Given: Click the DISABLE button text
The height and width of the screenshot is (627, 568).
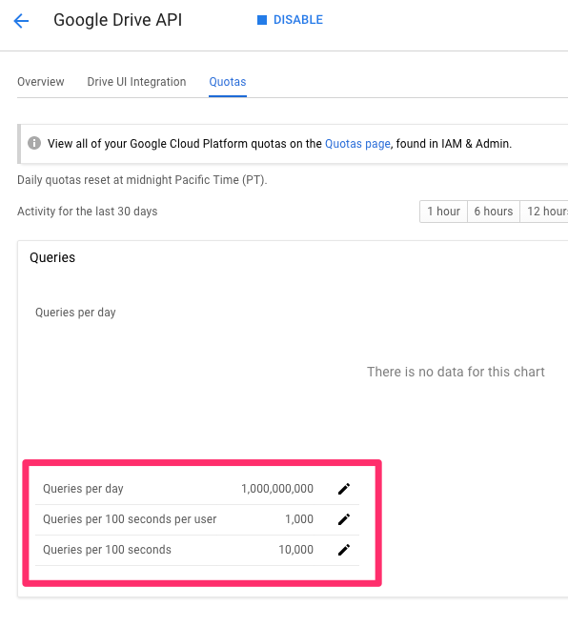Looking at the screenshot, I should click(x=298, y=20).
